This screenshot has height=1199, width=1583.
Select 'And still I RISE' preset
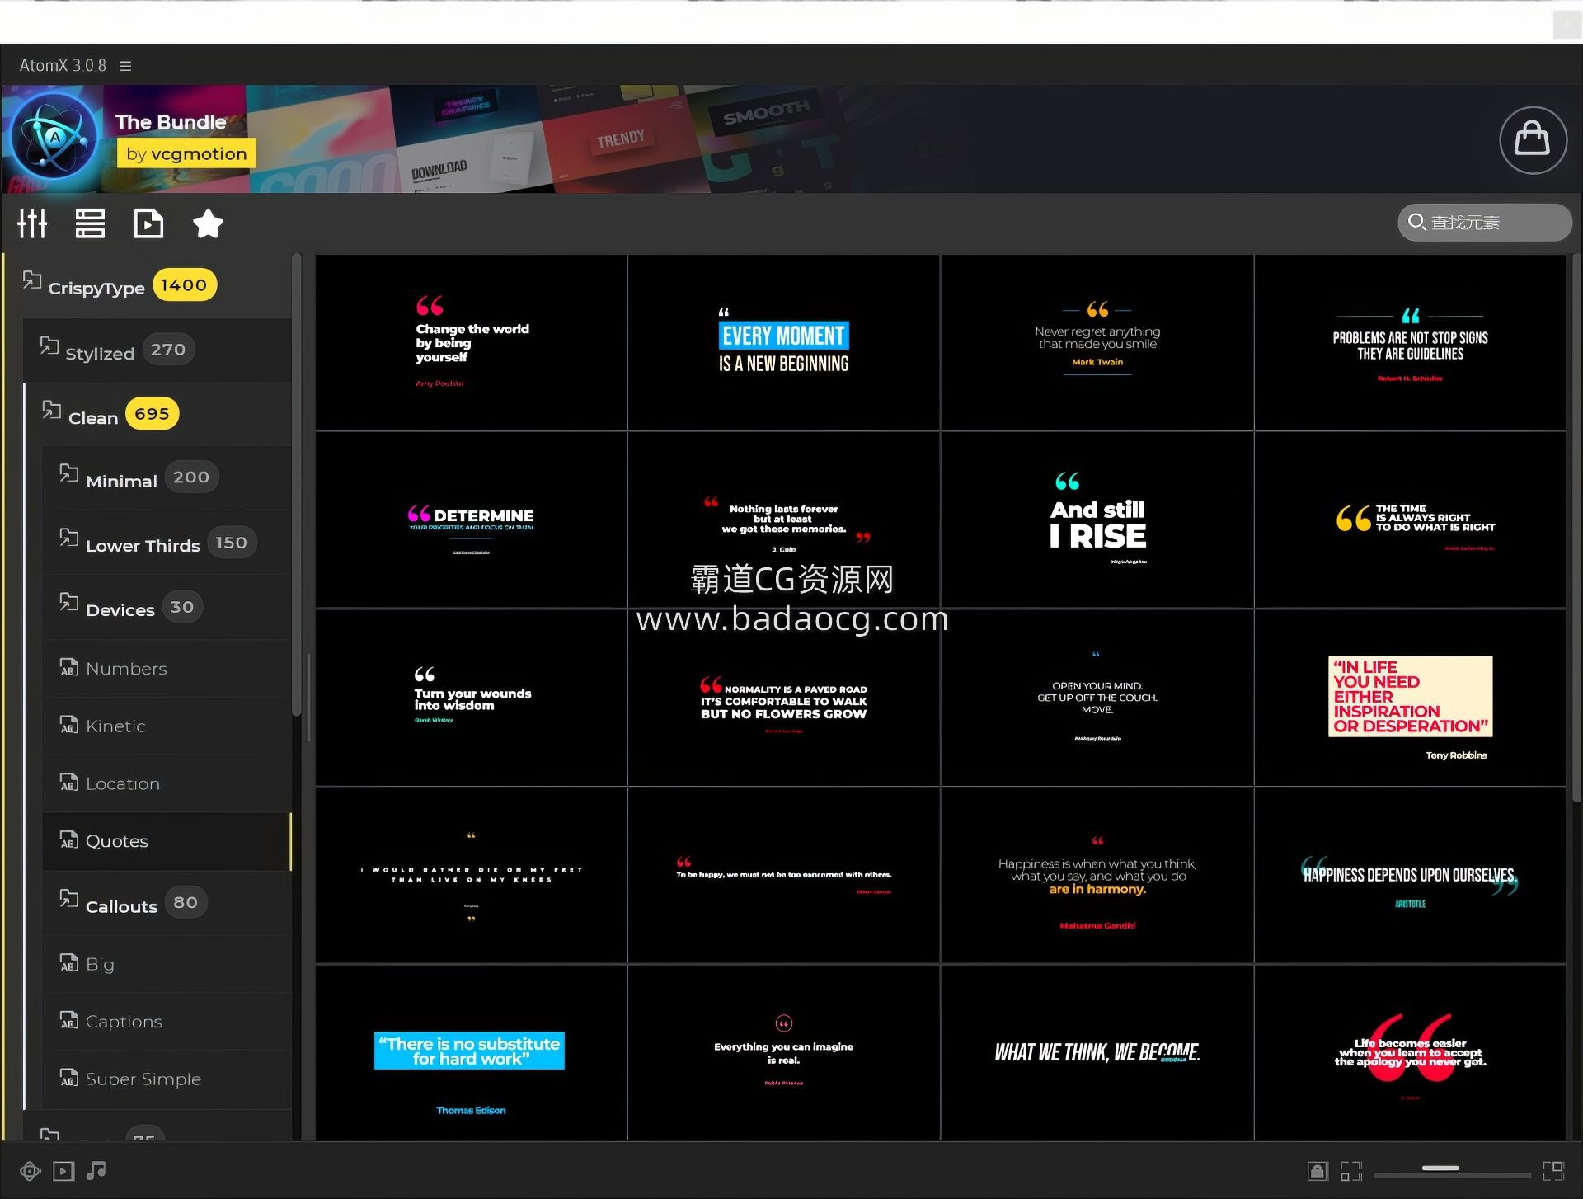pos(1097,520)
